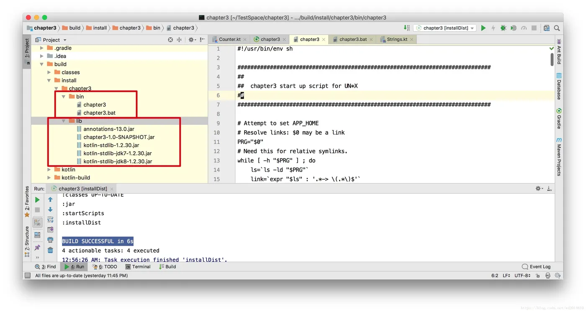
Task: Click the Up arrow in the Run console
Action: [50, 200]
